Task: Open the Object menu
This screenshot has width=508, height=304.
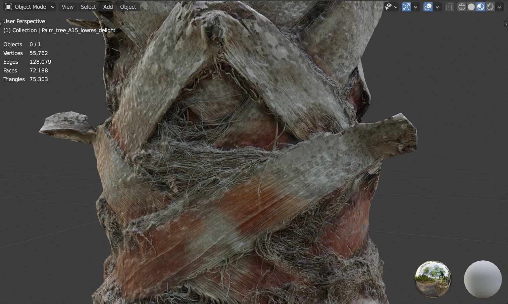Action: pyautogui.click(x=128, y=7)
